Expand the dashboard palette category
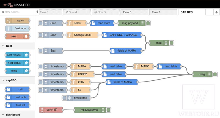 3,115
